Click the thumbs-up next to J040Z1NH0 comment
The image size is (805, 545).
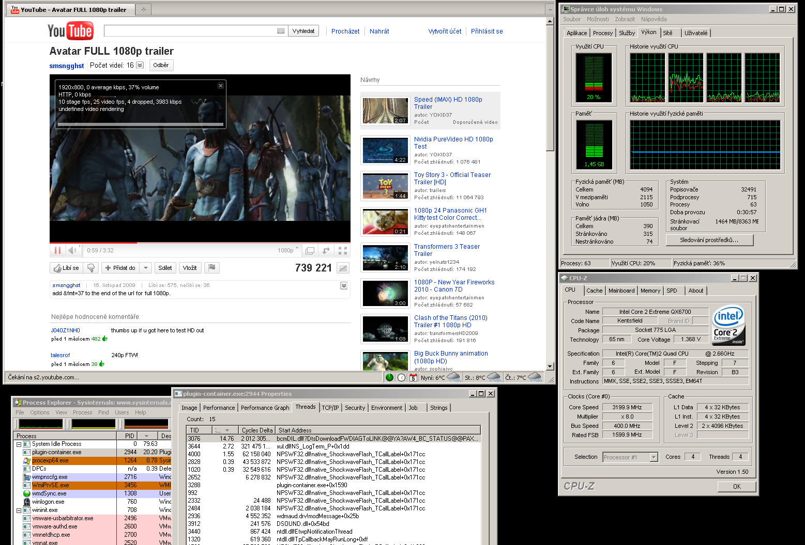tap(105, 339)
